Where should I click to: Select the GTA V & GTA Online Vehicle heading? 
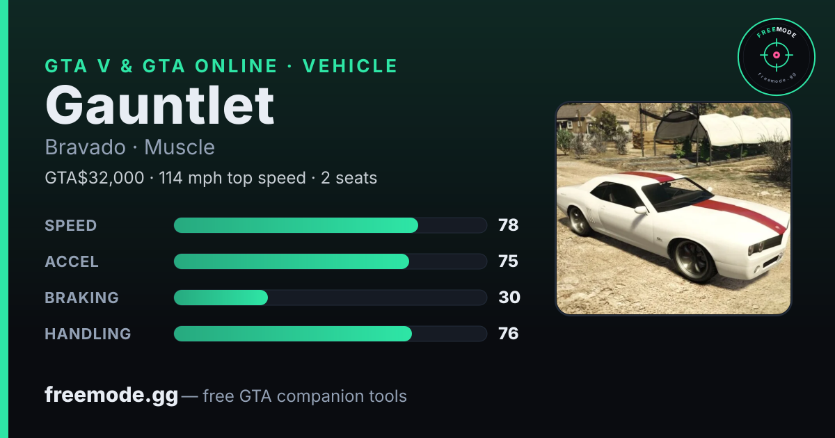coord(221,66)
